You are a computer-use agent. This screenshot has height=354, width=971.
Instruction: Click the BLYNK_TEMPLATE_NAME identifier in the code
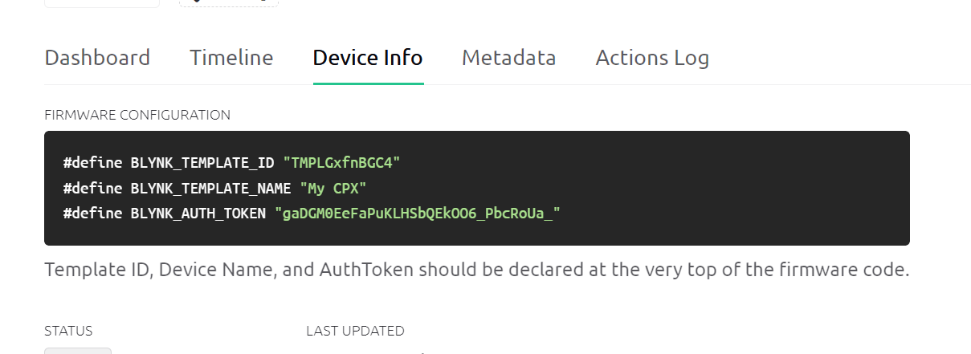210,189
